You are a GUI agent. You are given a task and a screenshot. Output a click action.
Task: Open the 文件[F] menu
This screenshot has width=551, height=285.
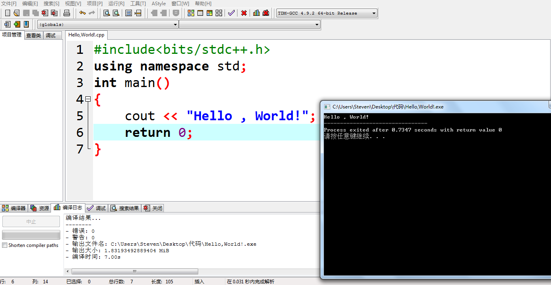(x=9, y=4)
